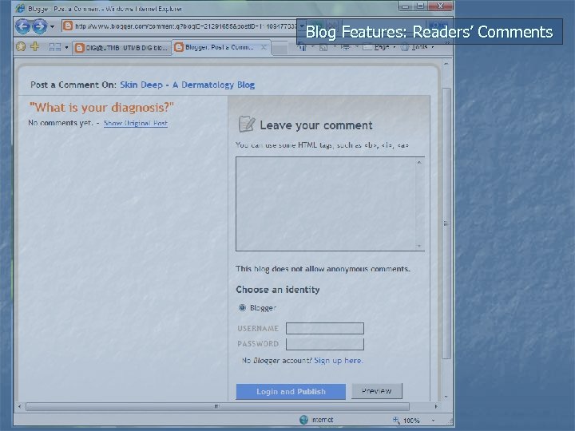Click the HTML tags hint text
Screen dimensions: 575x431
322,145
